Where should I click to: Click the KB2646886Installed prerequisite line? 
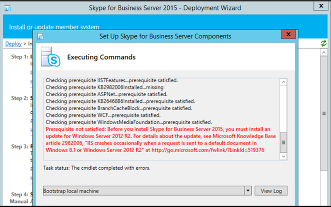tap(120, 101)
